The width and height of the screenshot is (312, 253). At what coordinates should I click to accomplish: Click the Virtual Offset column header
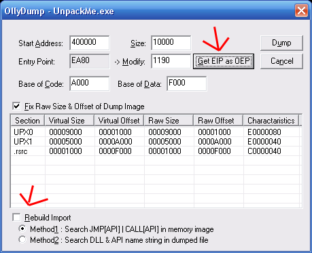pos(119,121)
